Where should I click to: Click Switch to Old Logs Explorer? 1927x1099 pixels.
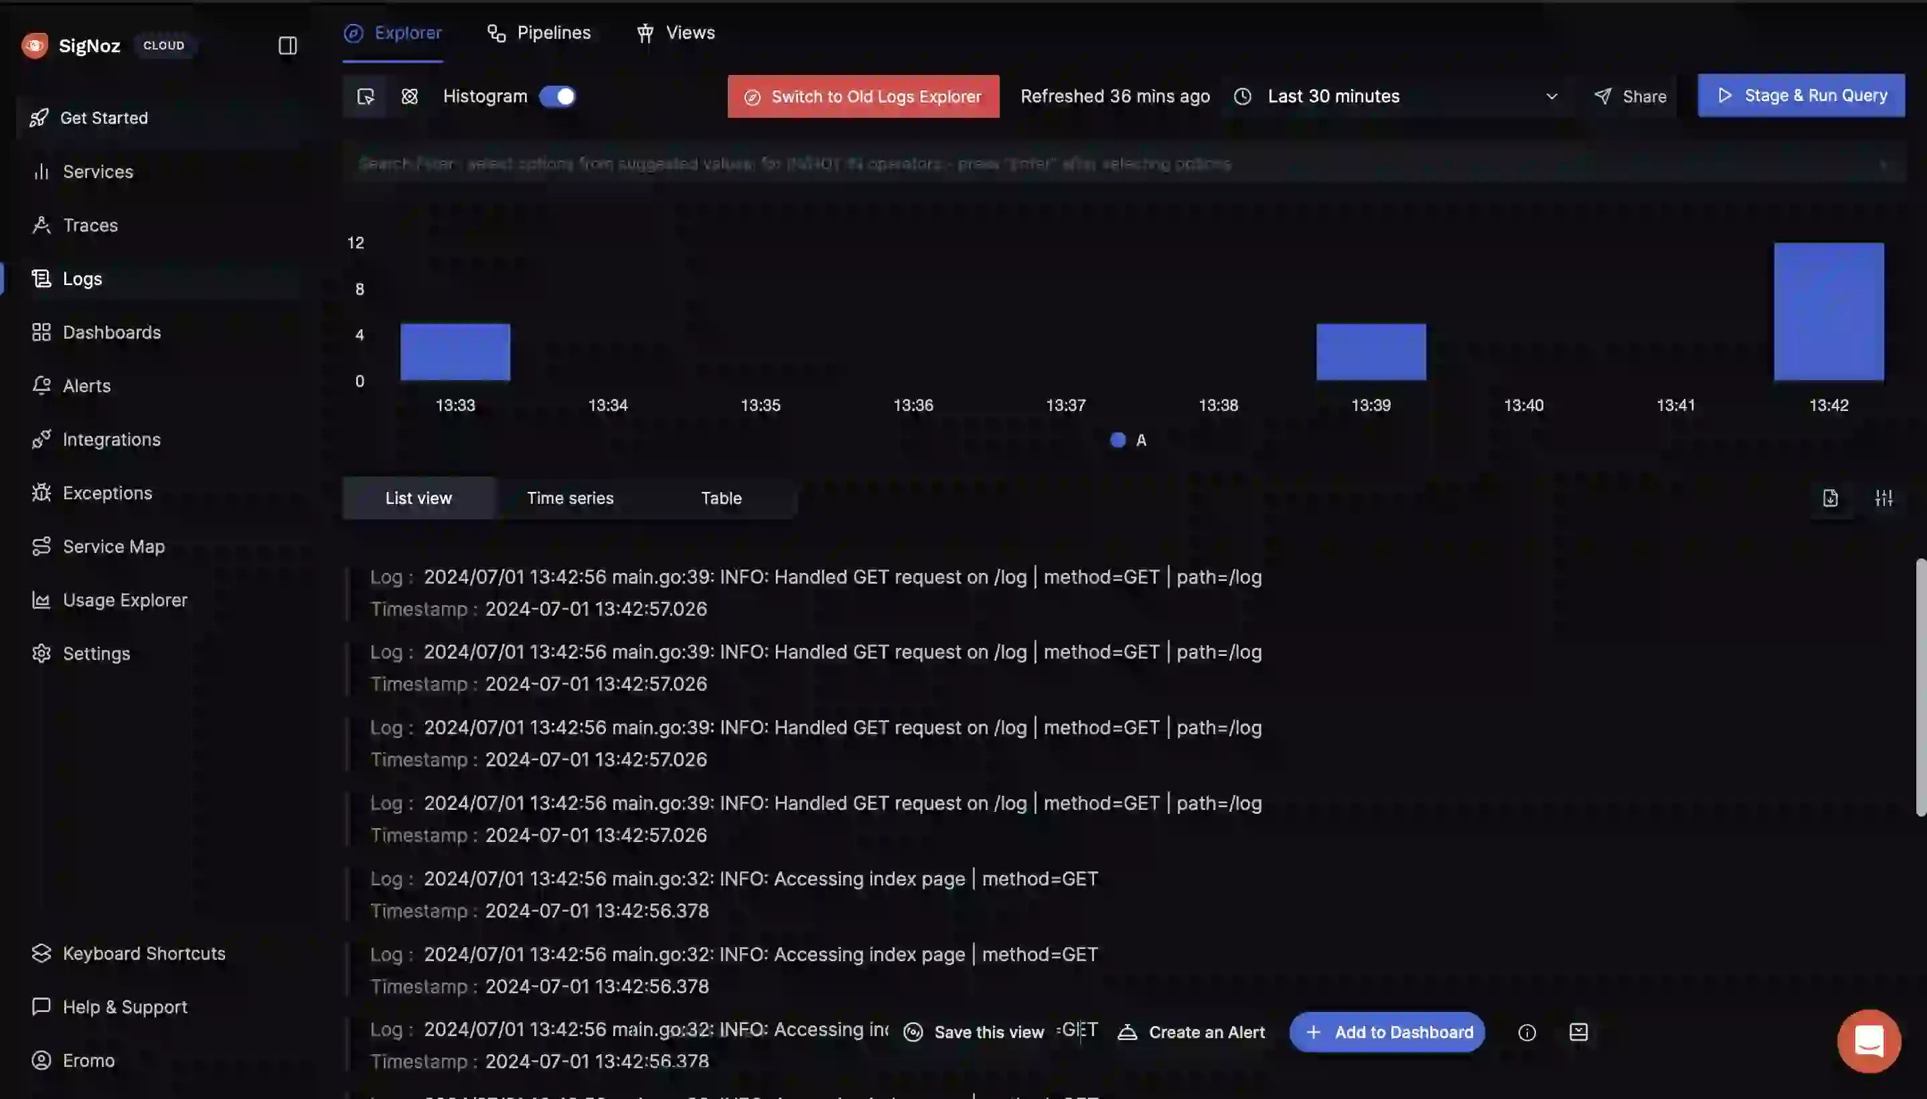(863, 96)
